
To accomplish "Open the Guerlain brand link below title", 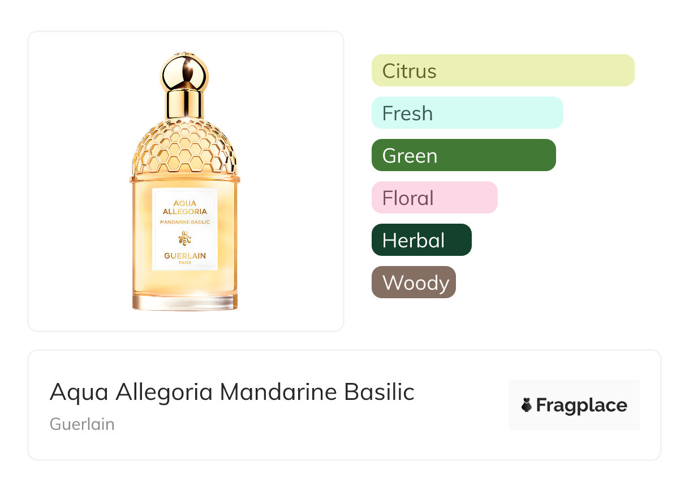I will 82,424.
